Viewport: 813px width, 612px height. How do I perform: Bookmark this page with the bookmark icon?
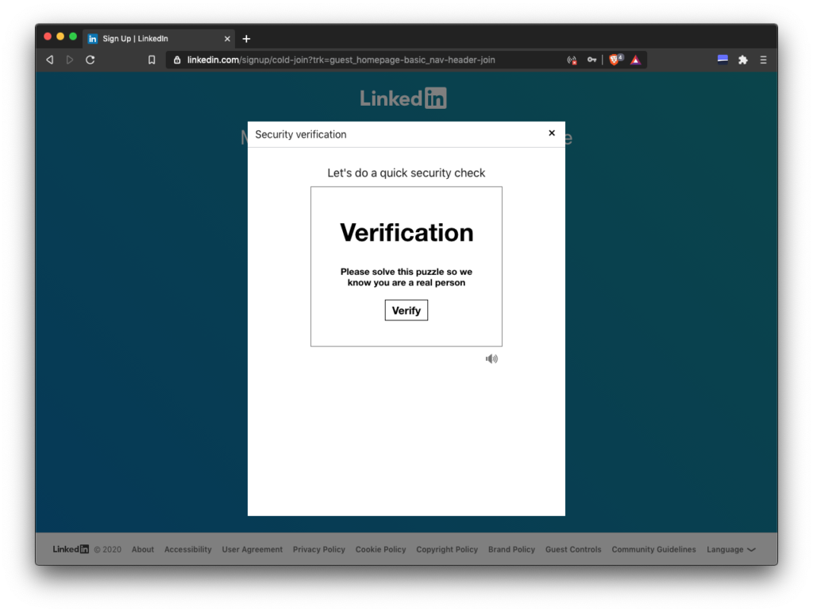click(x=152, y=60)
